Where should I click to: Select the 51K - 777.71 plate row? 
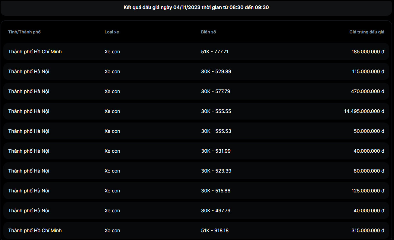pyautogui.click(x=215, y=51)
